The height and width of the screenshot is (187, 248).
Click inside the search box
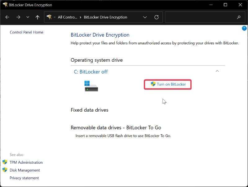coord(201,17)
